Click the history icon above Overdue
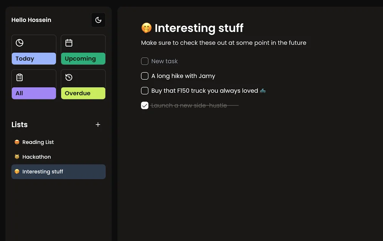 pyautogui.click(x=69, y=77)
